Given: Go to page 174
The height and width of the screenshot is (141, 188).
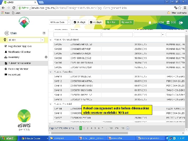Looking at the screenshot, I should click(x=116, y=128).
